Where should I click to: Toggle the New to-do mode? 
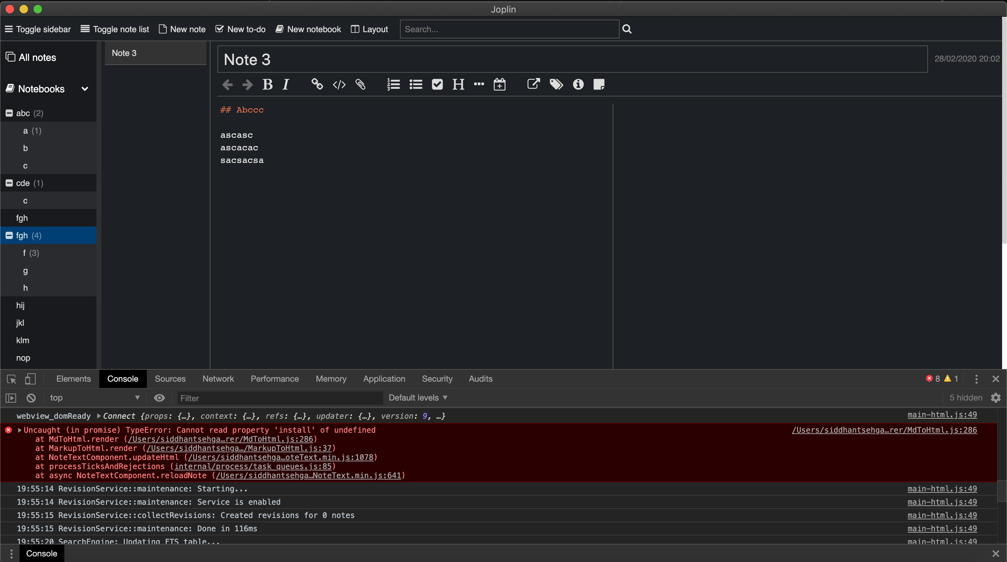click(x=240, y=29)
